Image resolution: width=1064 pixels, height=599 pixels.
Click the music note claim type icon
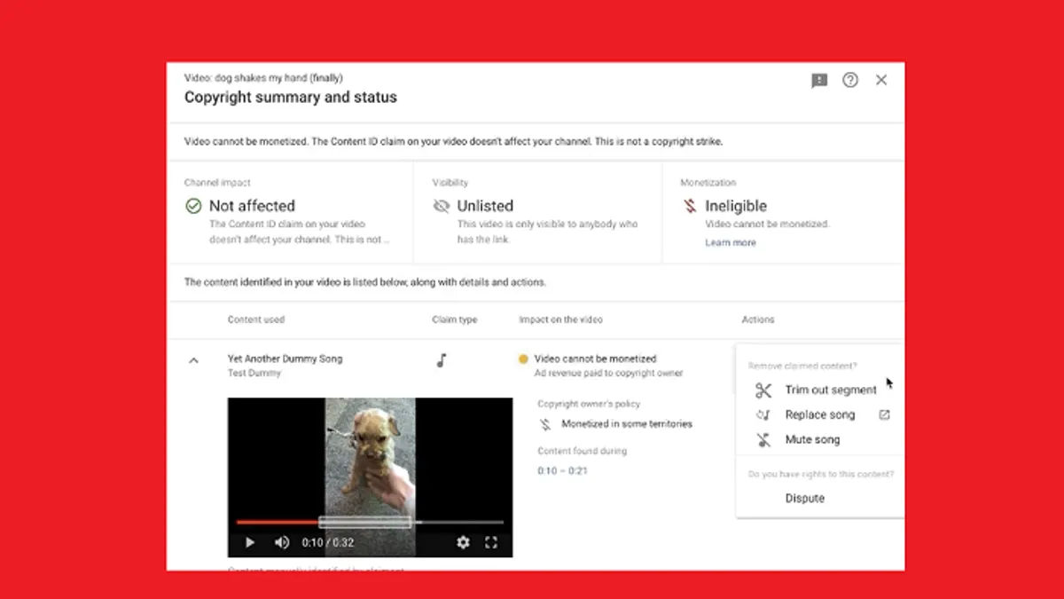pyautogui.click(x=442, y=360)
